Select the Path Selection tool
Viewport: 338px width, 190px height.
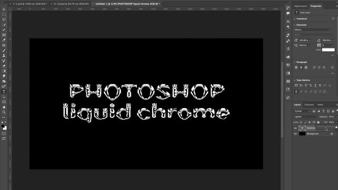pyautogui.click(x=4, y=97)
